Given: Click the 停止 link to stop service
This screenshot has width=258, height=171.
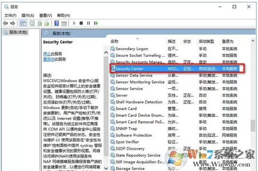Looking at the screenshot, I should [x=47, y=54].
